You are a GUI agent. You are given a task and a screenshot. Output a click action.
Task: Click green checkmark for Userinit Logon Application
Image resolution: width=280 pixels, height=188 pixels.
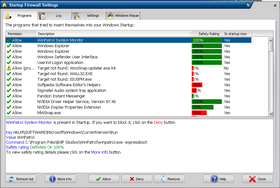click(x=9, y=62)
